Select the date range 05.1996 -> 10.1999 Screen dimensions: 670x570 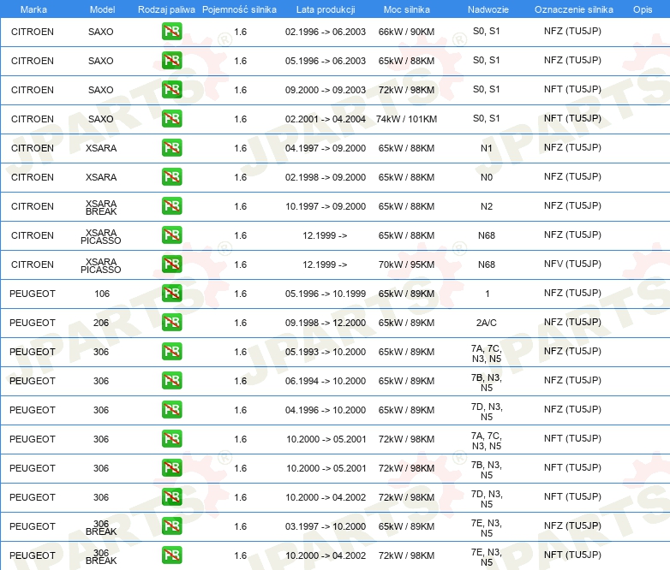click(x=326, y=294)
